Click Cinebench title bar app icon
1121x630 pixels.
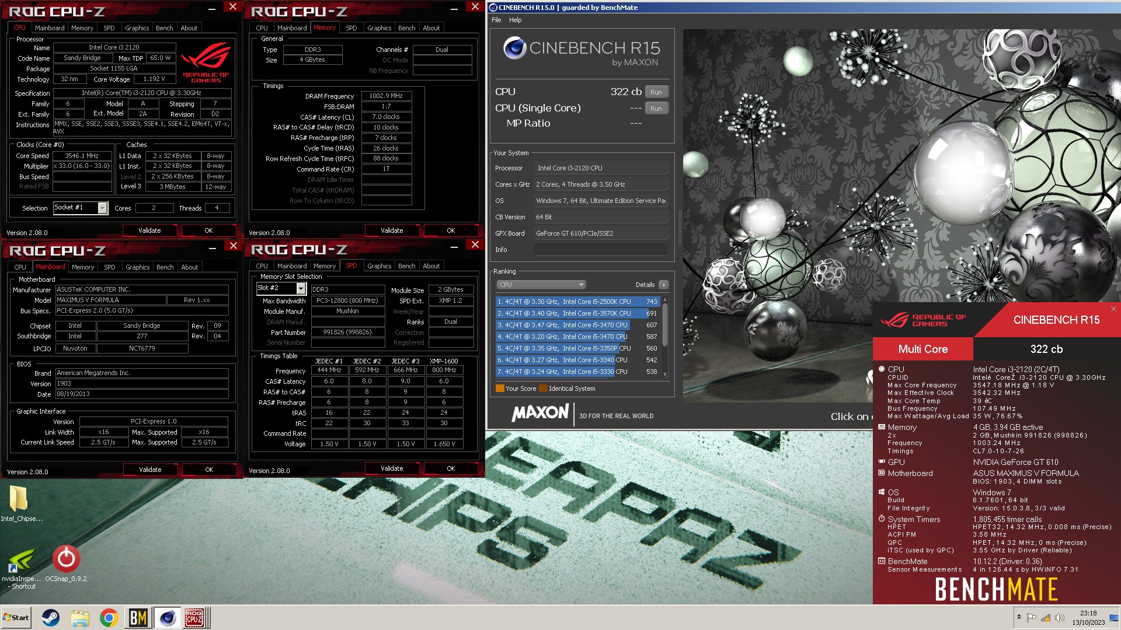click(493, 7)
